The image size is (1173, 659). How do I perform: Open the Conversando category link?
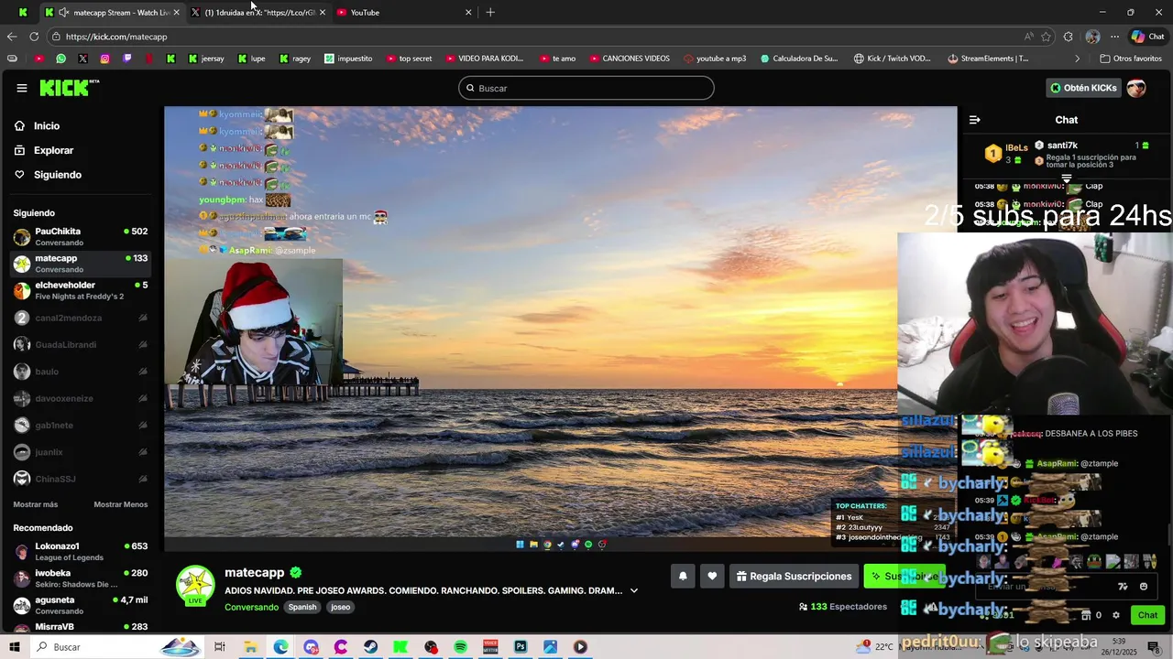pyautogui.click(x=251, y=607)
